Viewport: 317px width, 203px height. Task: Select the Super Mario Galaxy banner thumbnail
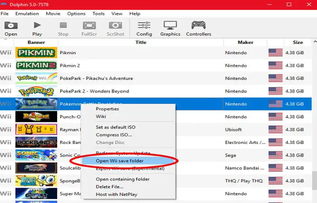(x=36, y=194)
